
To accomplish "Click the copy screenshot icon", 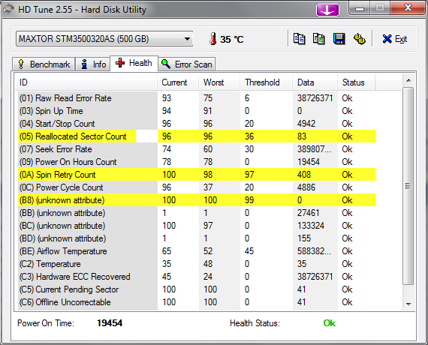I will pyautogui.click(x=319, y=39).
